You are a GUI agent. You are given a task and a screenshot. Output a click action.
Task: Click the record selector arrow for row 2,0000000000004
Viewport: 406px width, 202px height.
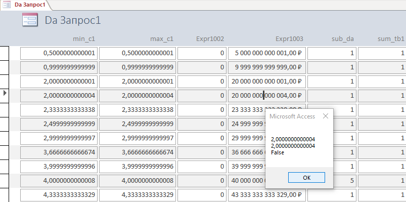click(x=5, y=93)
